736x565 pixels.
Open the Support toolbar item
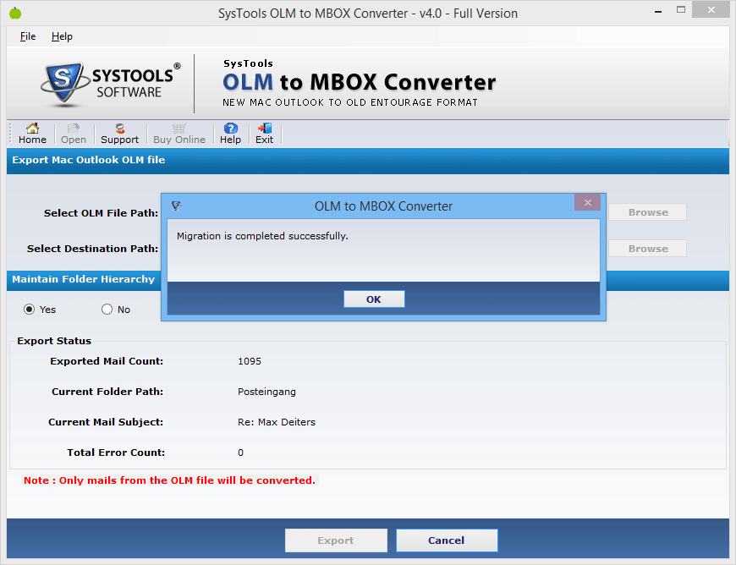[x=119, y=134]
